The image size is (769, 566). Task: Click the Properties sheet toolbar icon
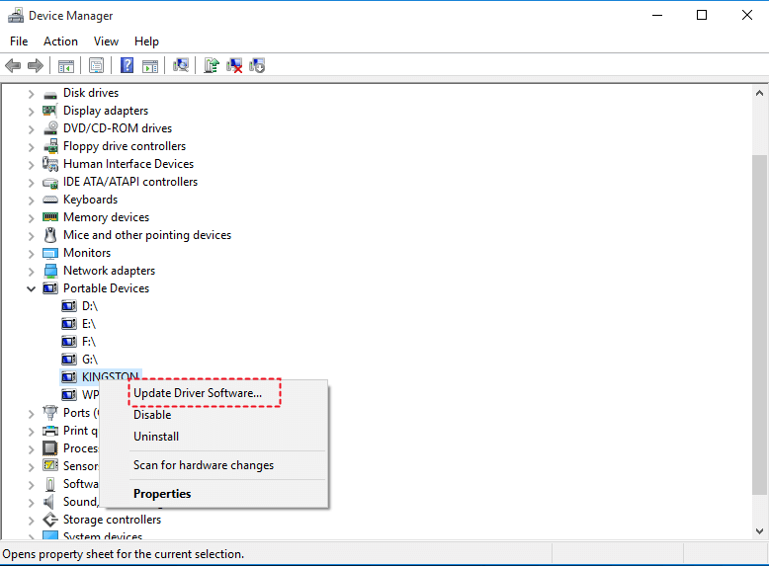coord(96,65)
